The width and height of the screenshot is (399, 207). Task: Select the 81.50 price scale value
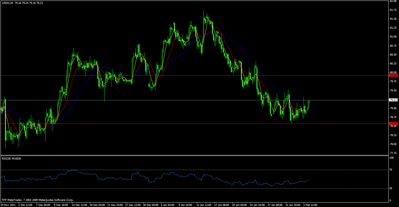[393, 19]
